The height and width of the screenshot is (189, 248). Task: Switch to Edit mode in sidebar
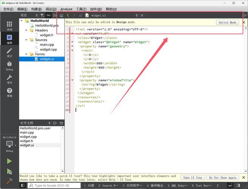click(9, 38)
